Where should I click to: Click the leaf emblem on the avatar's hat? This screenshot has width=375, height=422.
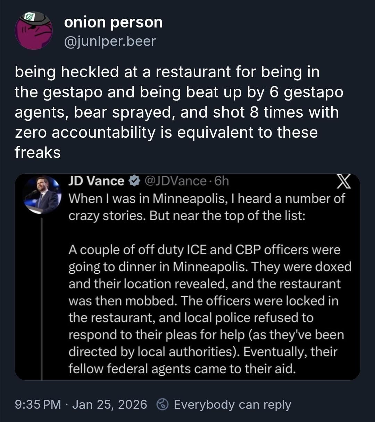32,17
